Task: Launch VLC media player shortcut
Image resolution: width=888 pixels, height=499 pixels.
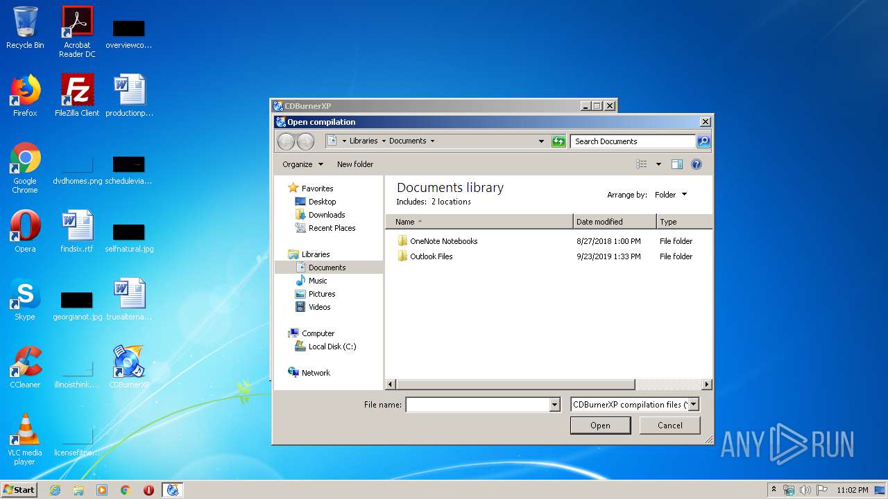Action: pyautogui.click(x=25, y=439)
